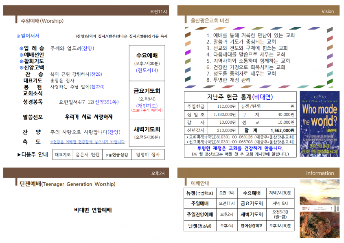Click the 임영미 집사 cell
344x243 pixels.
148,155
